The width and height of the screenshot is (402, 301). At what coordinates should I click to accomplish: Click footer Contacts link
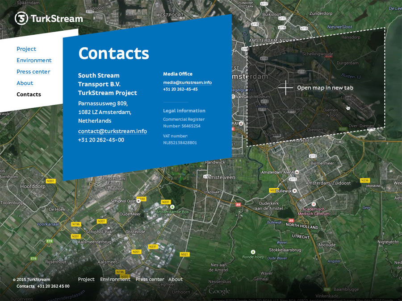click(25, 286)
